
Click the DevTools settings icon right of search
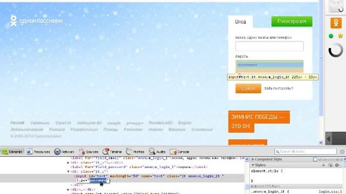coord(342,151)
